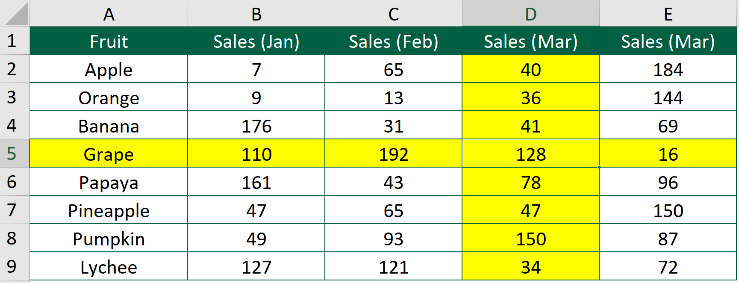The height and width of the screenshot is (283, 739).
Task: Select the Pumpkin cell in column A
Action: coord(109,239)
